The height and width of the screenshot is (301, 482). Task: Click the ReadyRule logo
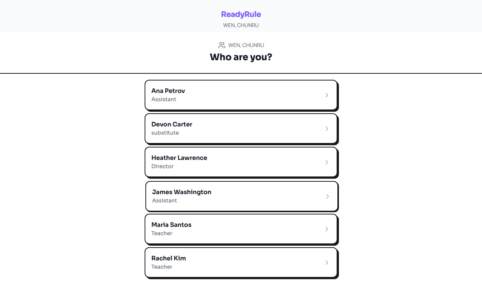[241, 14]
